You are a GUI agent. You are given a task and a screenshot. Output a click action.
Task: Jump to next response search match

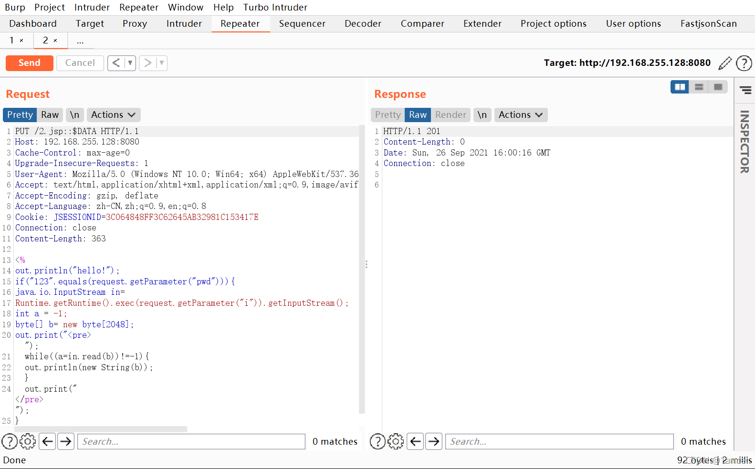[x=434, y=442]
